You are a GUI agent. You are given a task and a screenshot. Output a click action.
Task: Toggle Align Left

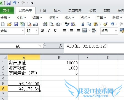[x=65, y=30]
